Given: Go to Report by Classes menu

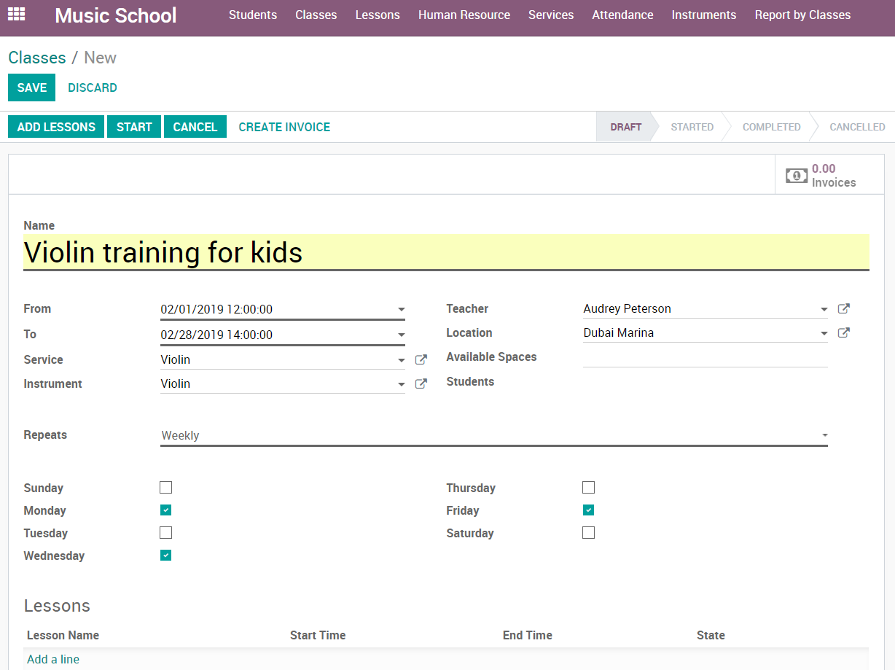Looking at the screenshot, I should click(802, 15).
